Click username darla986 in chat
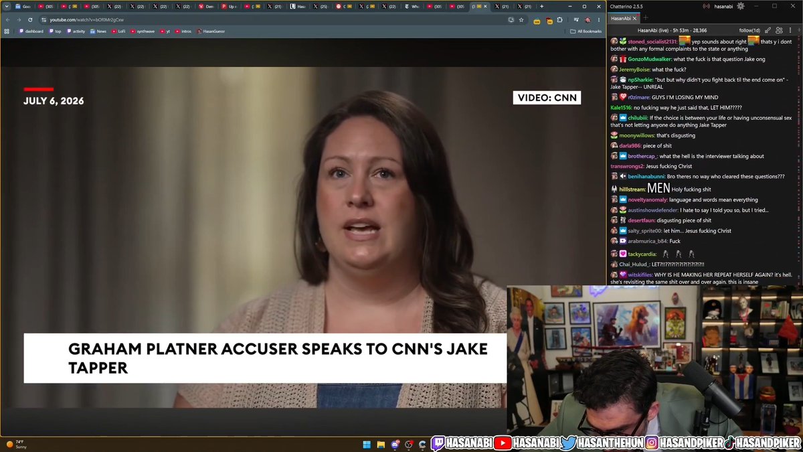This screenshot has width=803, height=452. point(630,145)
